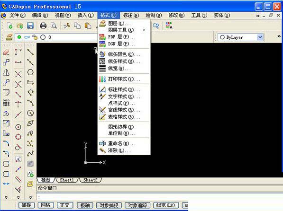The width and height of the screenshot is (283, 211).
Task: Expand second left toolbar overflow chevron
Action: (18, 197)
